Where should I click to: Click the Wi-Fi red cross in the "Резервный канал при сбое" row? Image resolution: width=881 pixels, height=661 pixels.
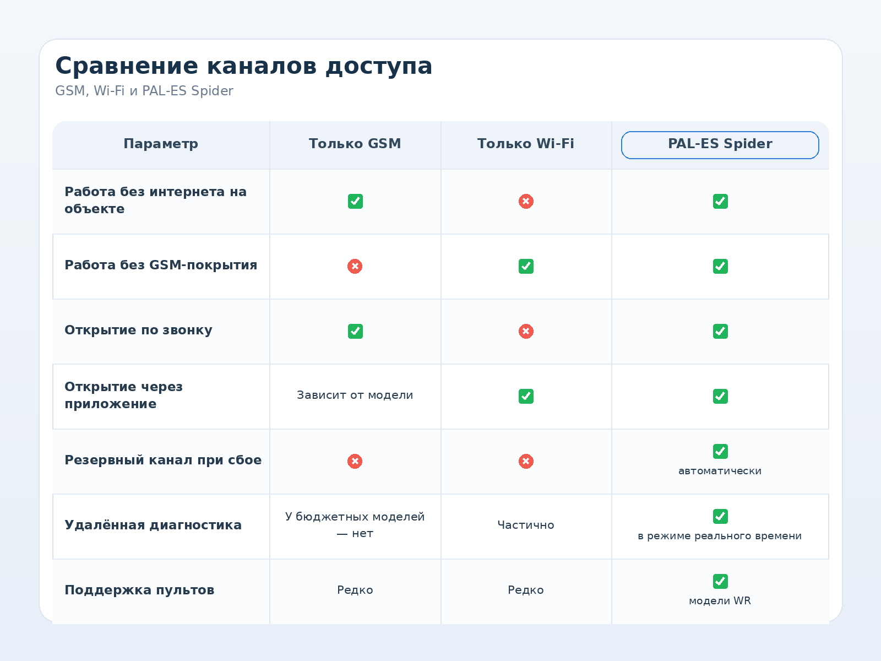pos(526,461)
